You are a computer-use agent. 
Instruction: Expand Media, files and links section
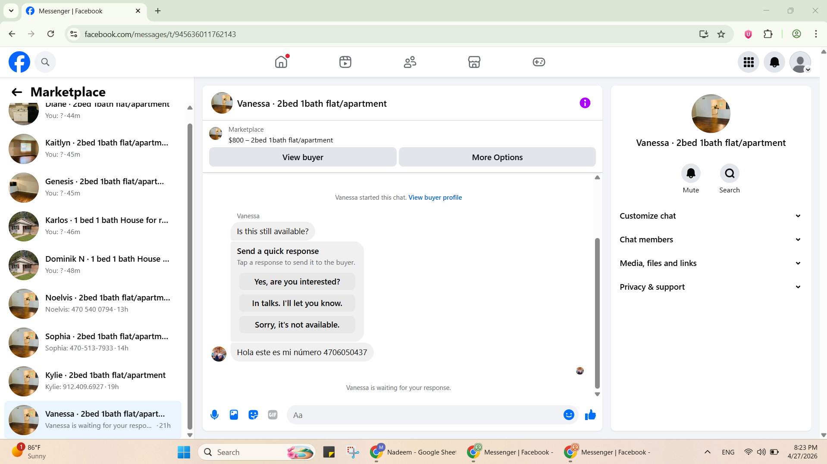[x=711, y=263]
